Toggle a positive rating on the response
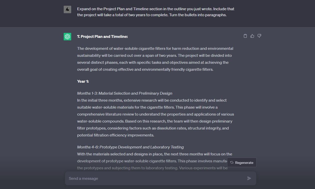This screenshot has height=189, width=315. [x=252, y=36]
